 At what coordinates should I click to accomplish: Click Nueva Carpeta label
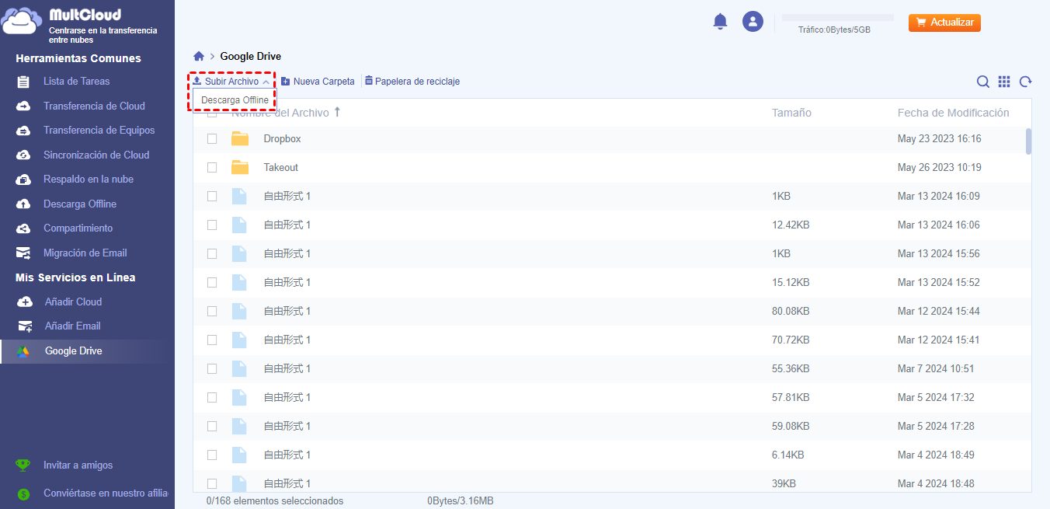(x=324, y=82)
